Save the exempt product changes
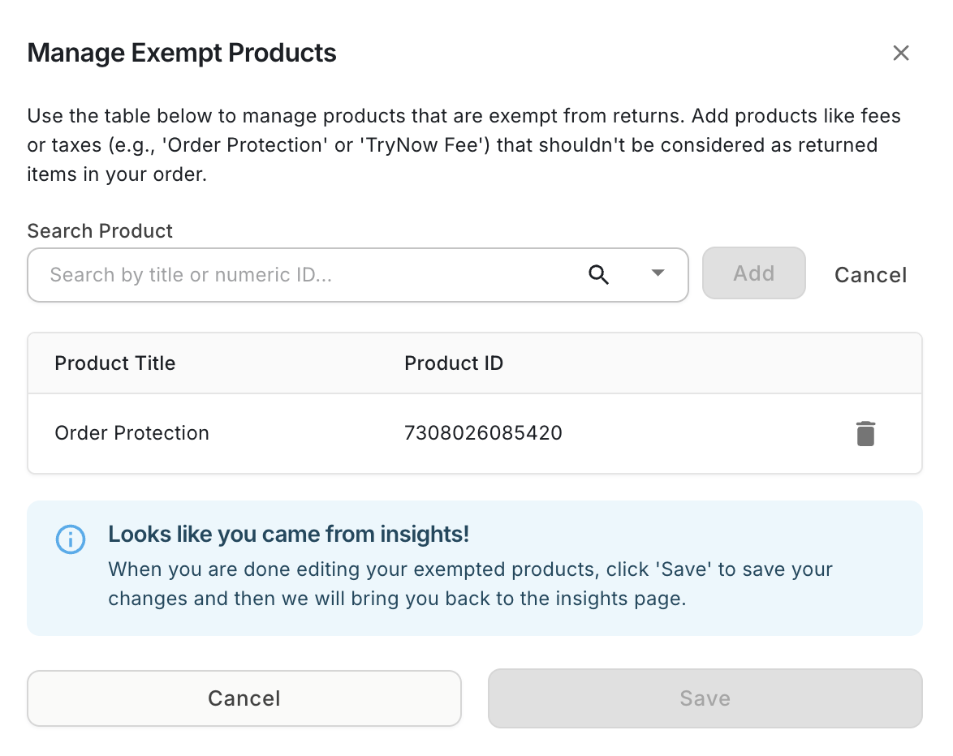Image resolution: width=953 pixels, height=756 pixels. 705,698
